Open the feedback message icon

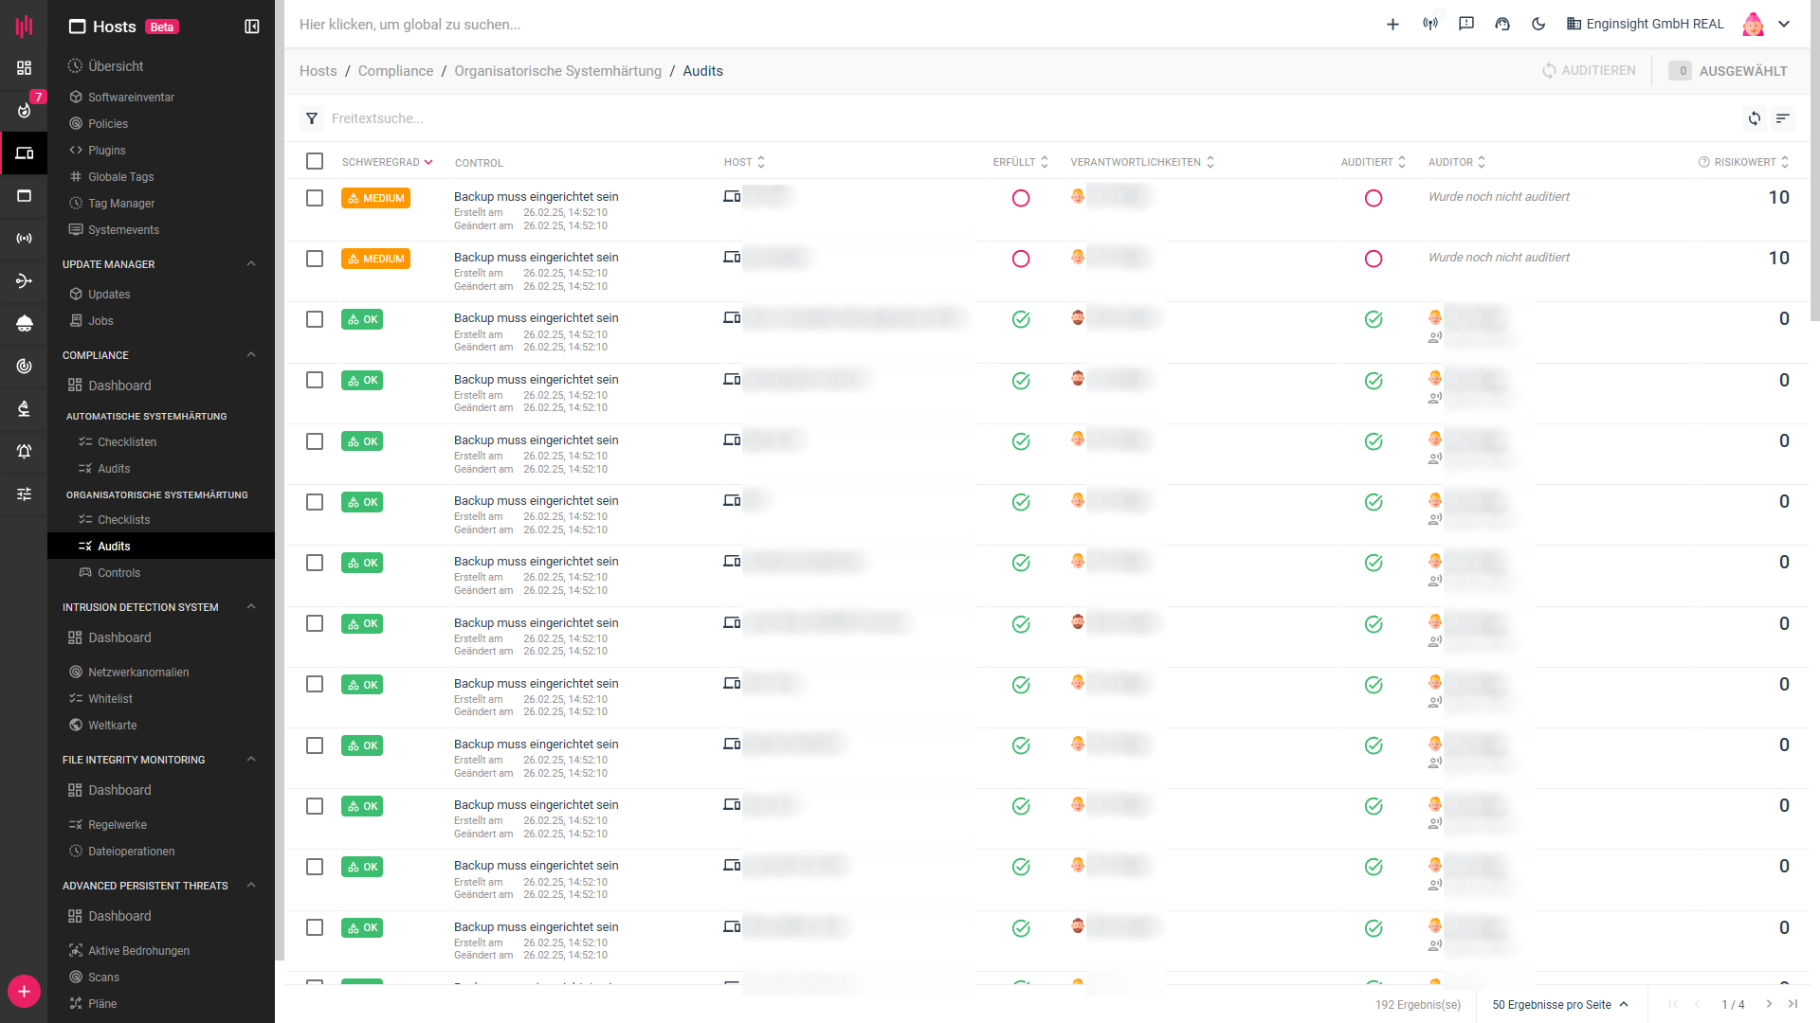[1466, 25]
